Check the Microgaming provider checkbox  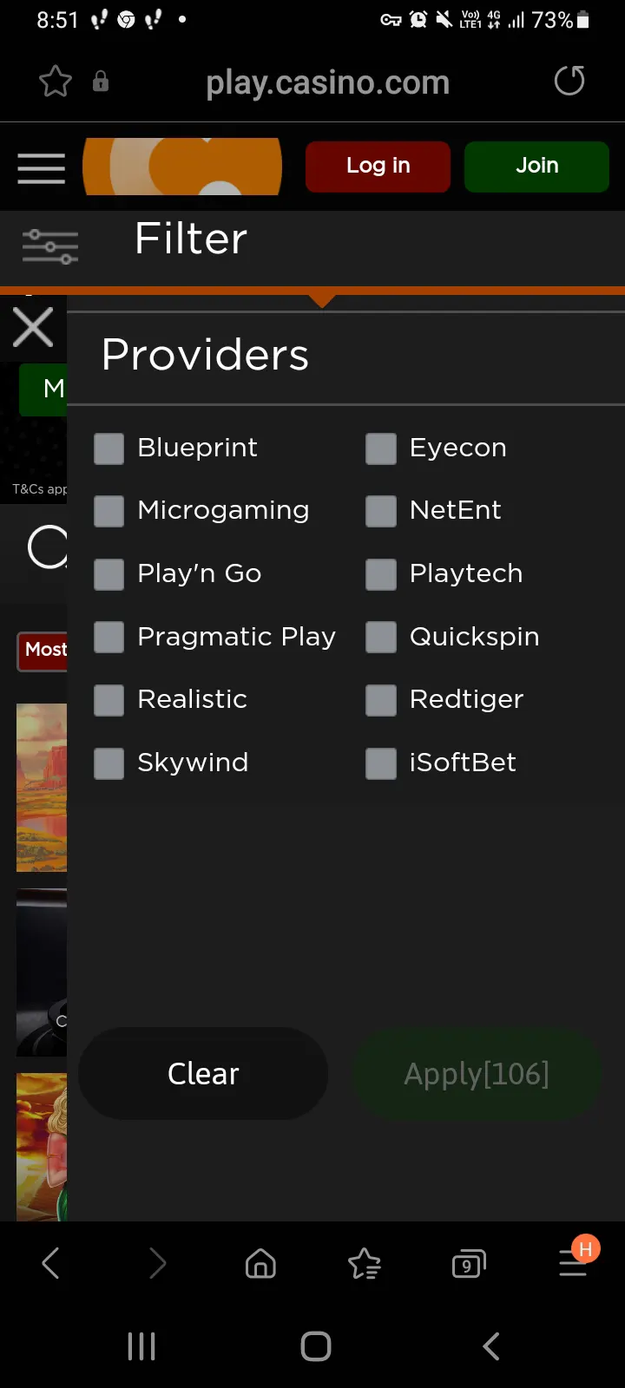coord(109,511)
